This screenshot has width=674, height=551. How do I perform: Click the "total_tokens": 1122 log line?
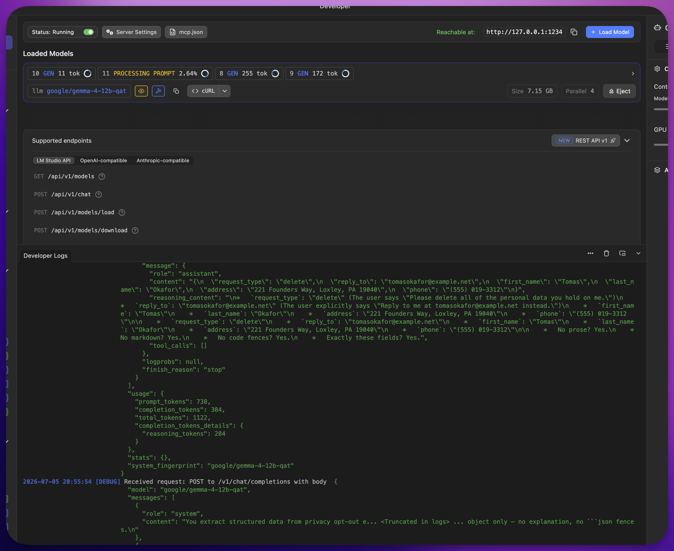172,418
